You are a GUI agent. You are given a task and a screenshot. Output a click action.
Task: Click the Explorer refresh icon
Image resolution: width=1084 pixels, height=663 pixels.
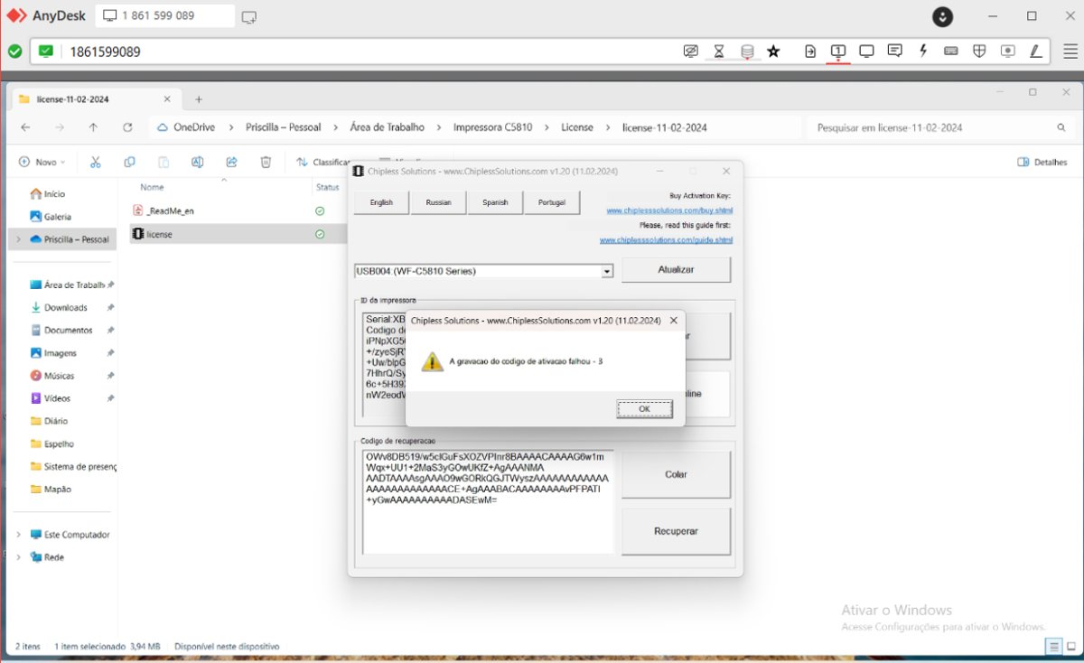(x=127, y=127)
